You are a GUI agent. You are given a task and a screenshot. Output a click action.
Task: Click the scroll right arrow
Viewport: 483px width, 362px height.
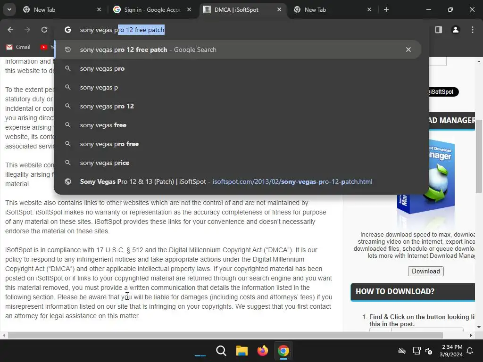coord(471,335)
